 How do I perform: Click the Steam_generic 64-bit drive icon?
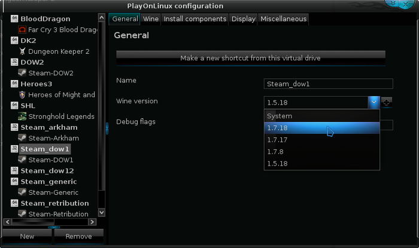(x=14, y=181)
